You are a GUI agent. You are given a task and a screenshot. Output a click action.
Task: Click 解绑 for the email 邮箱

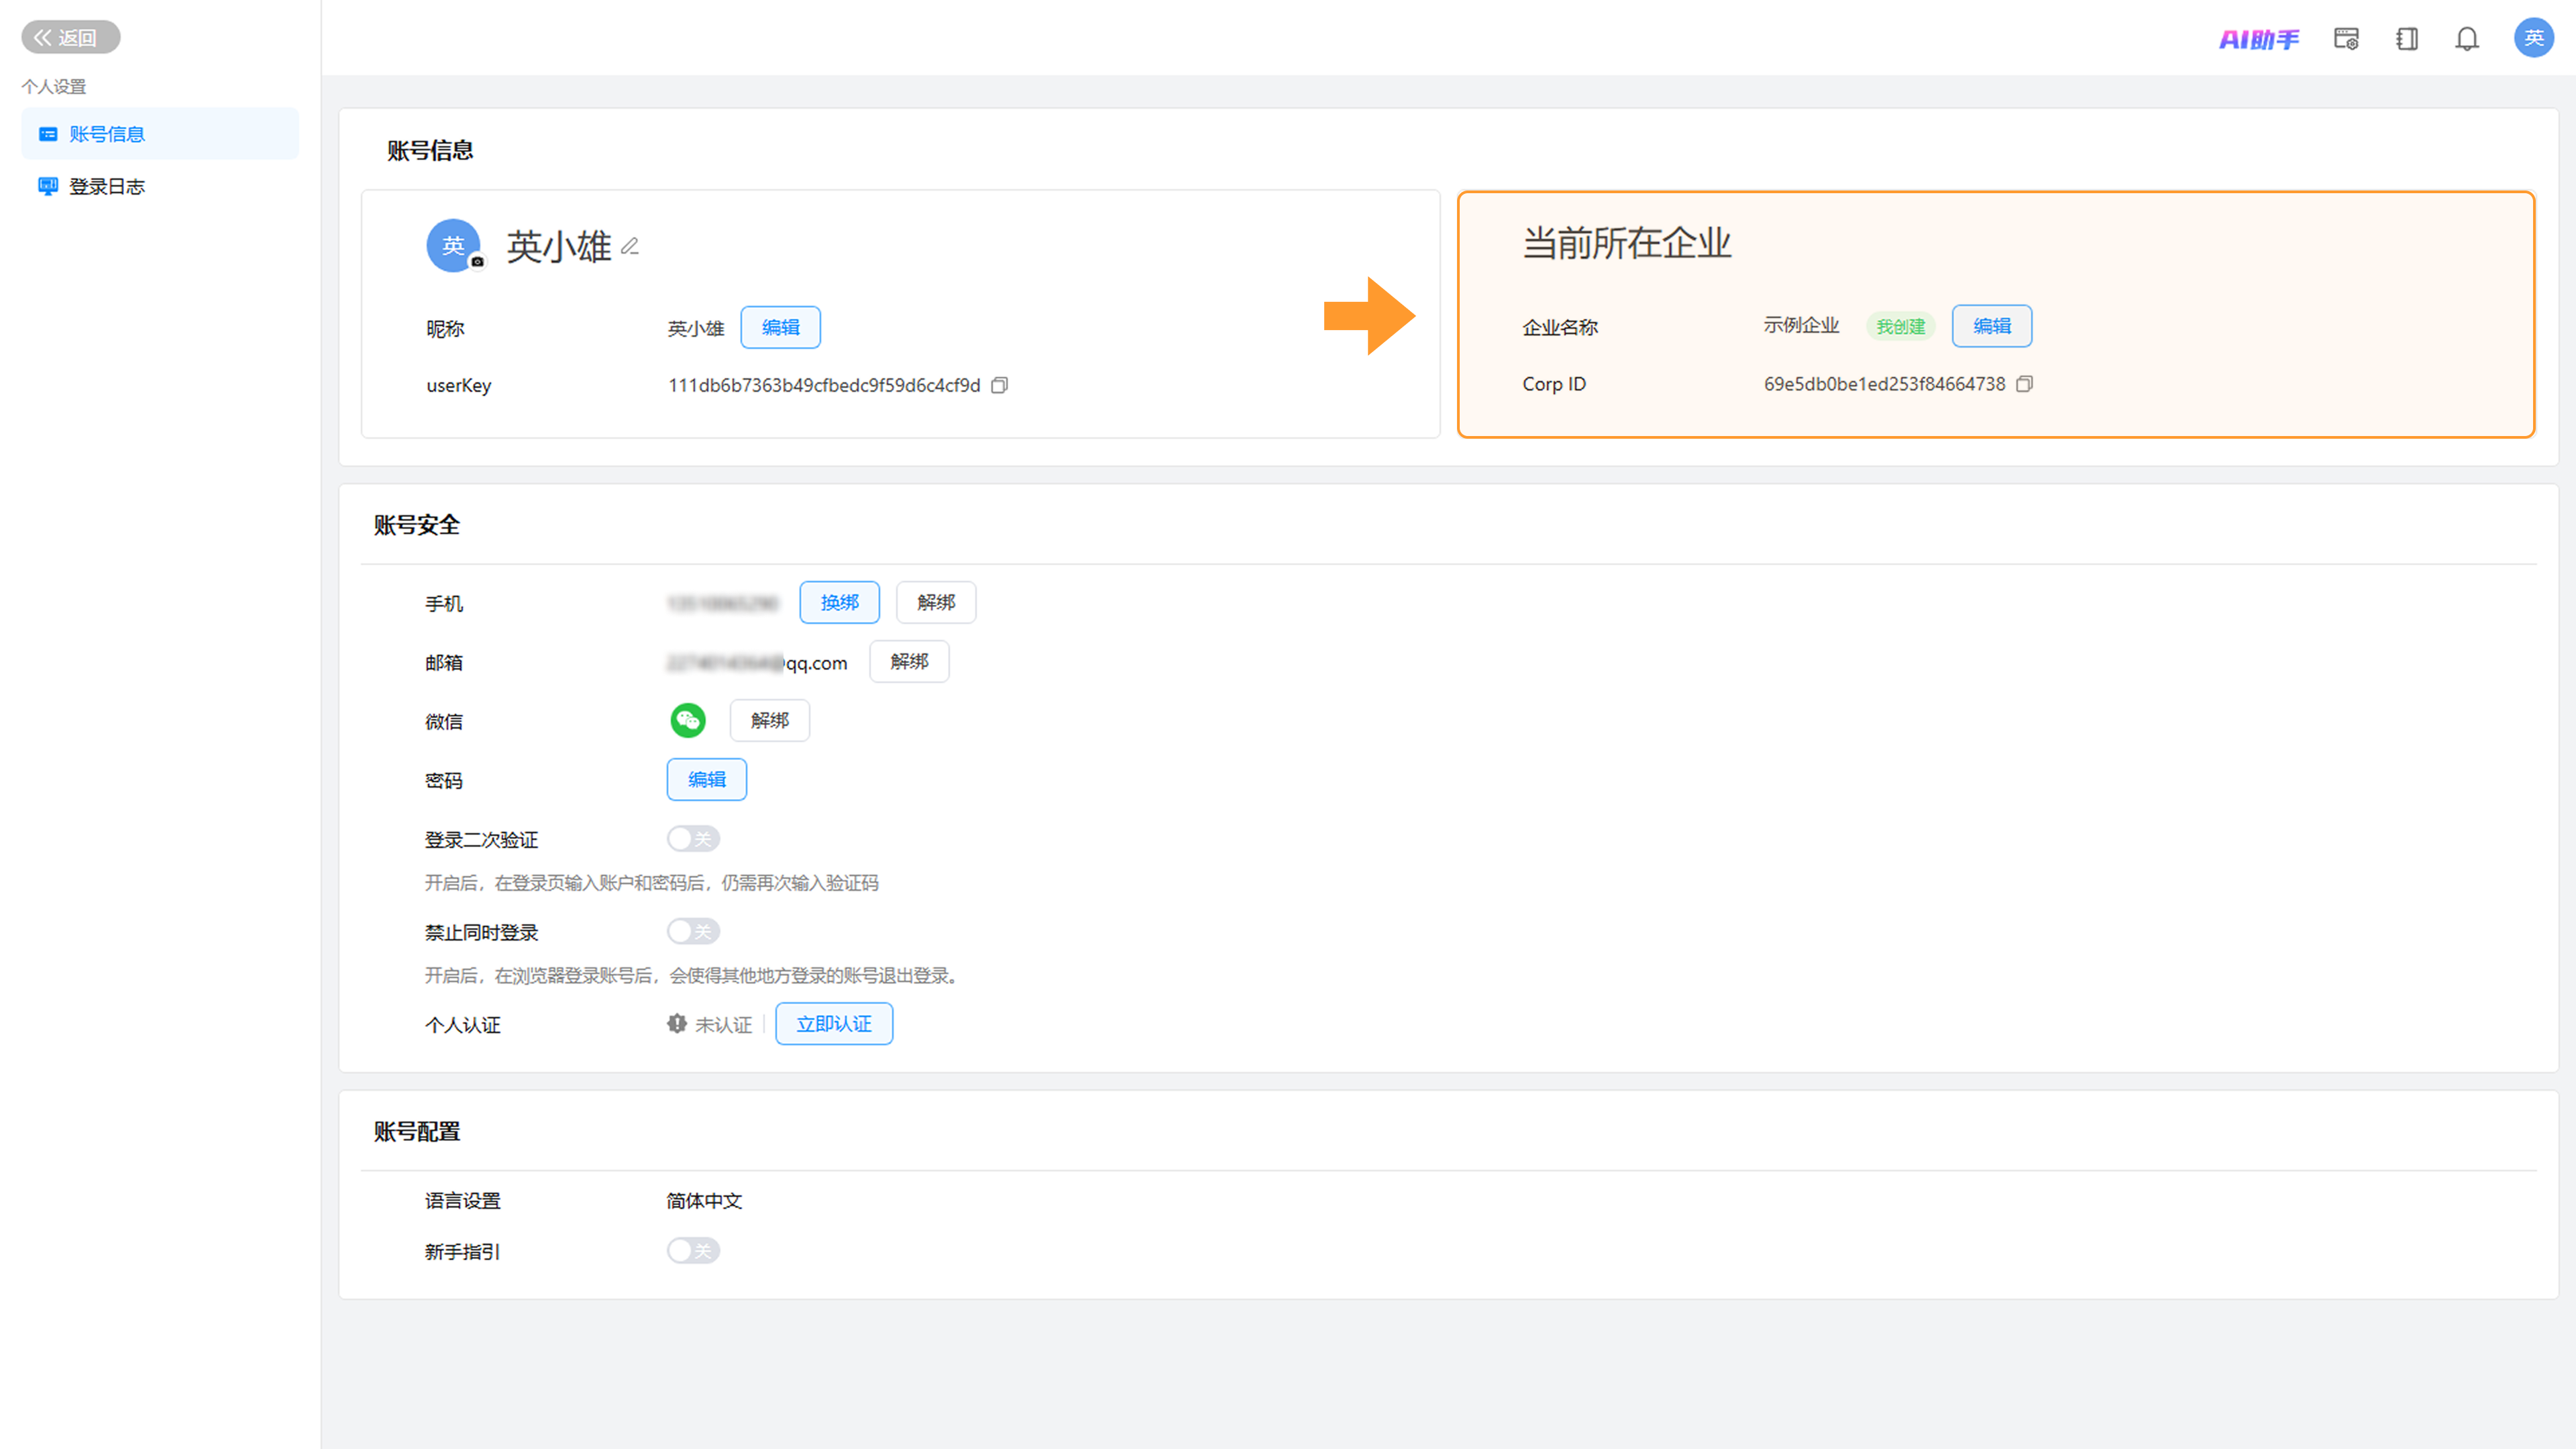[x=909, y=661]
